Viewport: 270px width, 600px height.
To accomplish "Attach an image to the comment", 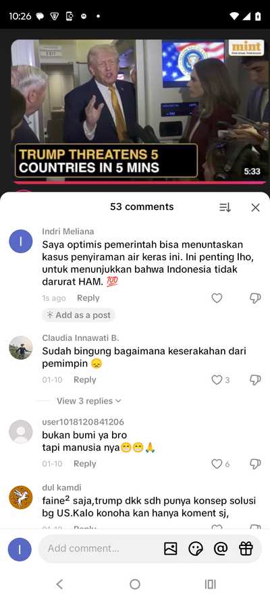I will tap(171, 549).
